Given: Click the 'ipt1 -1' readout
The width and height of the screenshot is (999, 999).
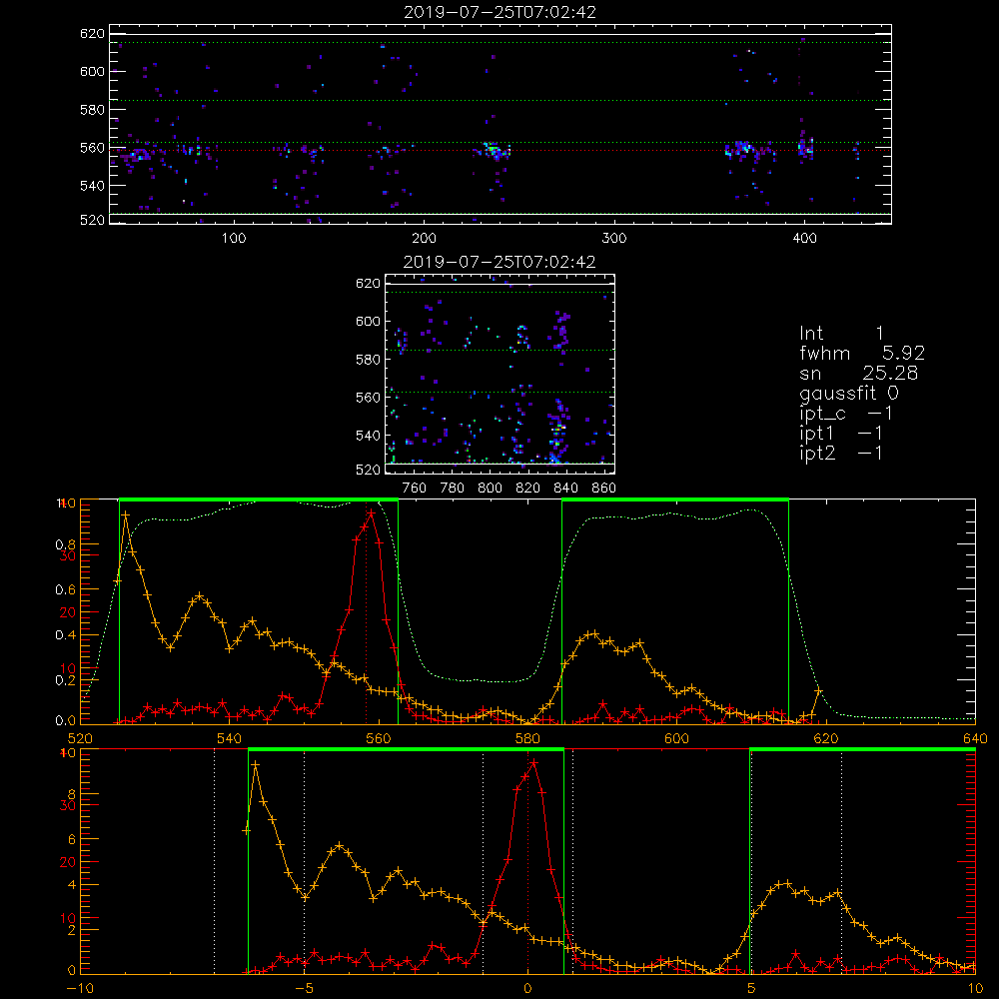Looking at the screenshot, I should pyautogui.click(x=841, y=434).
